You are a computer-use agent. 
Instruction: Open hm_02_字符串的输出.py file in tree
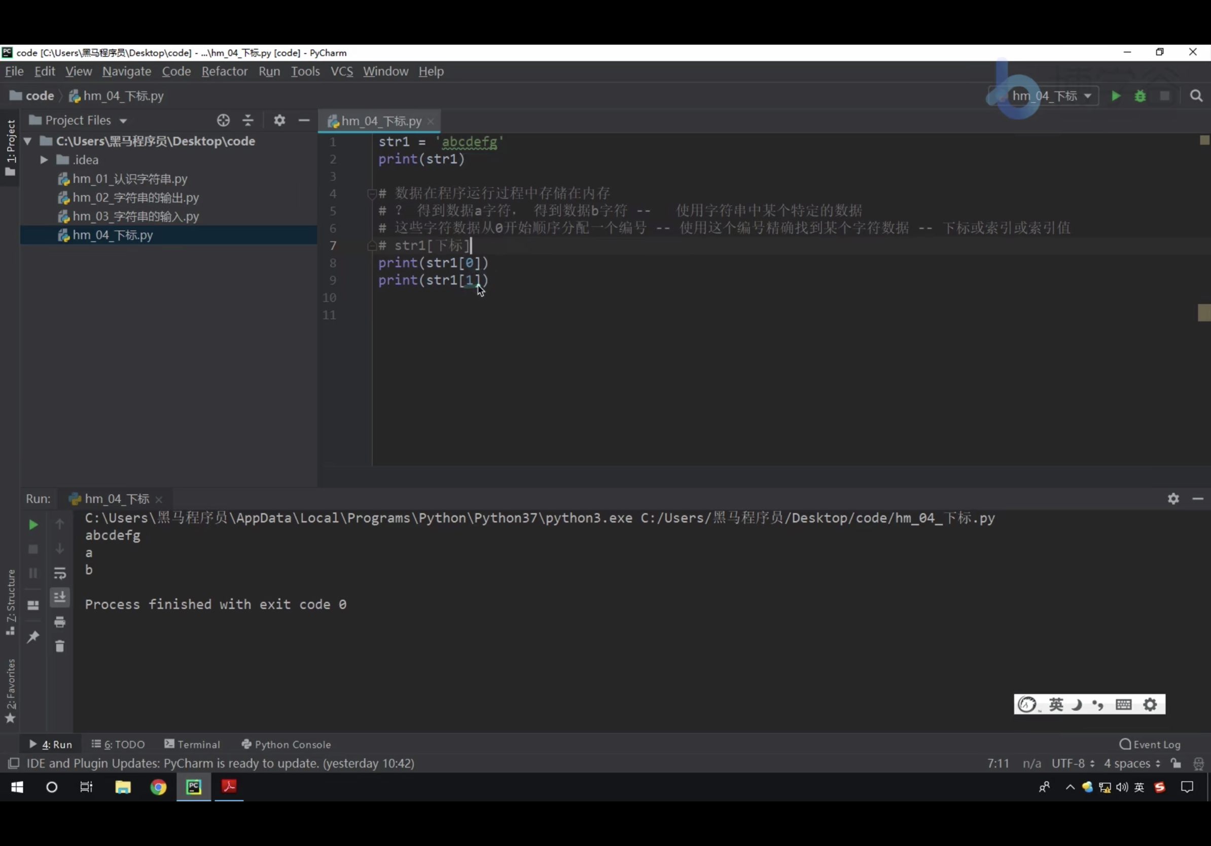(135, 198)
